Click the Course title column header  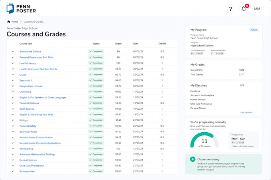tap(26, 44)
